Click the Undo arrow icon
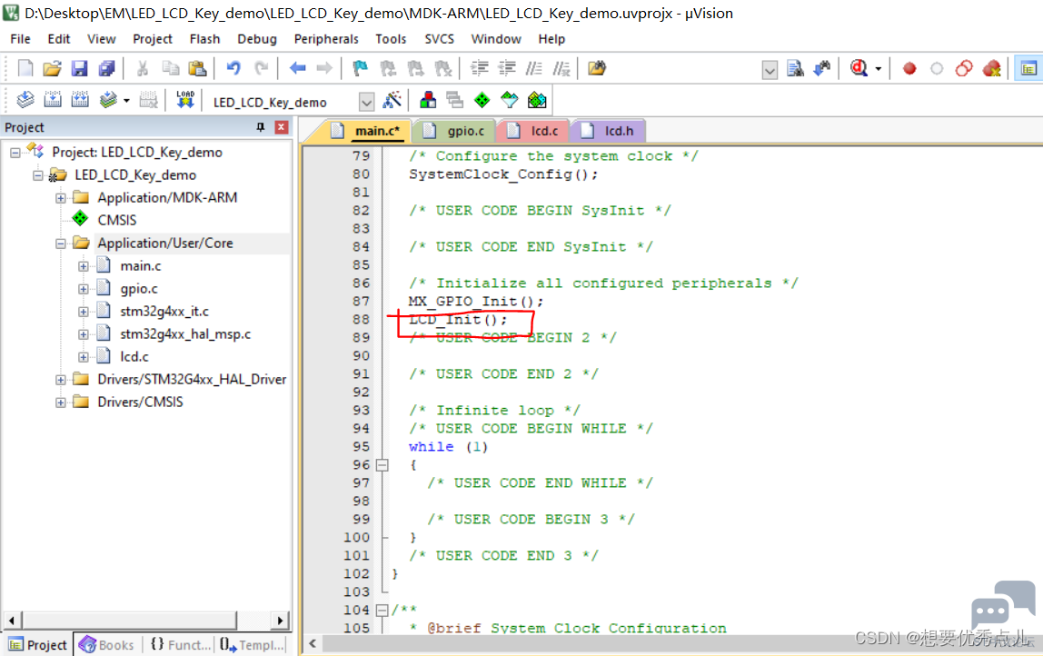This screenshot has width=1043, height=656. tap(233, 68)
